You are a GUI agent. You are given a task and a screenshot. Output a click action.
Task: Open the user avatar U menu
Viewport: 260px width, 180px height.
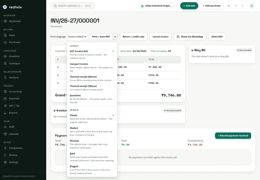click(252, 6)
